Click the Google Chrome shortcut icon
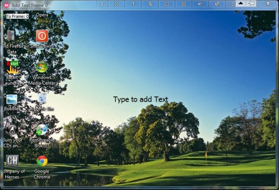 tap(42, 161)
